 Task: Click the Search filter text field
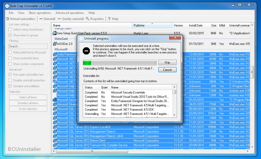point(28,46)
